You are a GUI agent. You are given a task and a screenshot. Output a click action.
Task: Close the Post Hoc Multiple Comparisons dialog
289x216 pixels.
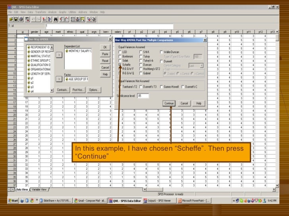[205, 40]
